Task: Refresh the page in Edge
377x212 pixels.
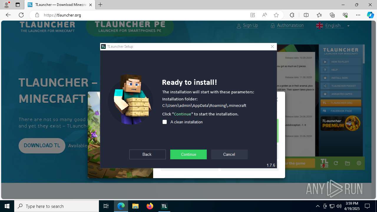Action: coord(21,15)
